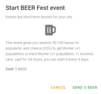Cancel the BEER Fest event dialog
This screenshot has width=101, height=94.
pos(58,87)
